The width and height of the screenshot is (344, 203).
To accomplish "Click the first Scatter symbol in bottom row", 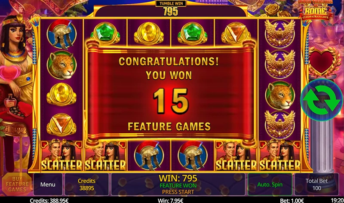I will click(x=61, y=155).
